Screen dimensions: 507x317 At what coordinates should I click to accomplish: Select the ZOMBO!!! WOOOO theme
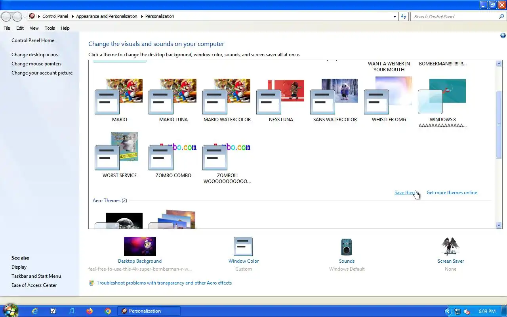(x=227, y=157)
